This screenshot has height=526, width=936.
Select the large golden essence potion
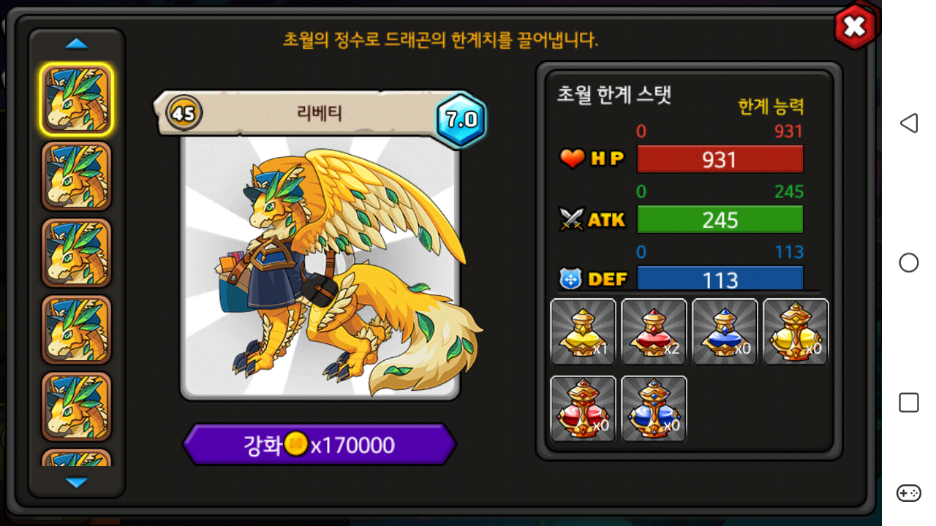coord(796,332)
